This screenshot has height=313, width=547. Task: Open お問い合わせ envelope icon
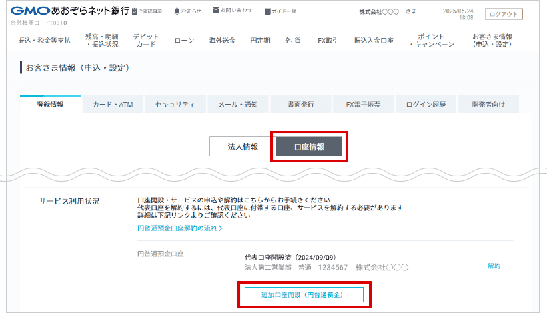coord(216,11)
